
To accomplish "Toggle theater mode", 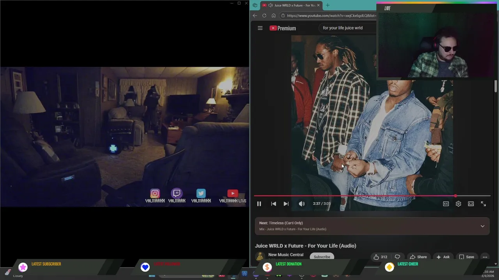I will point(471,204).
